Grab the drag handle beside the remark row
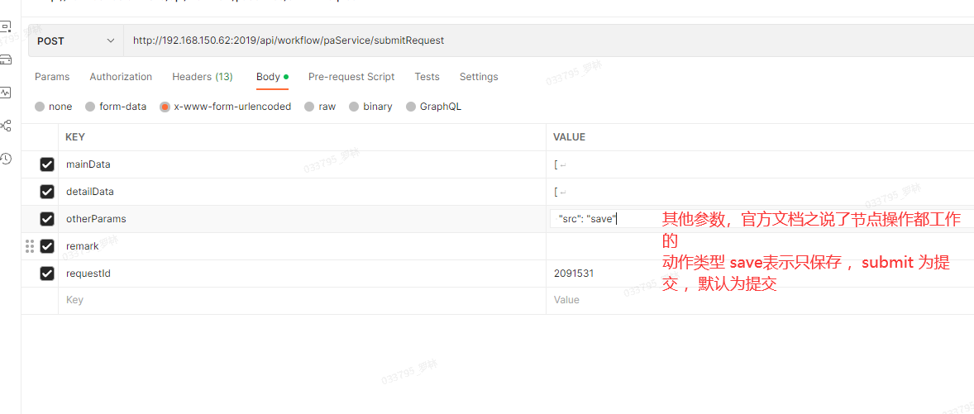Viewport: 974px width, 414px height. click(30, 246)
